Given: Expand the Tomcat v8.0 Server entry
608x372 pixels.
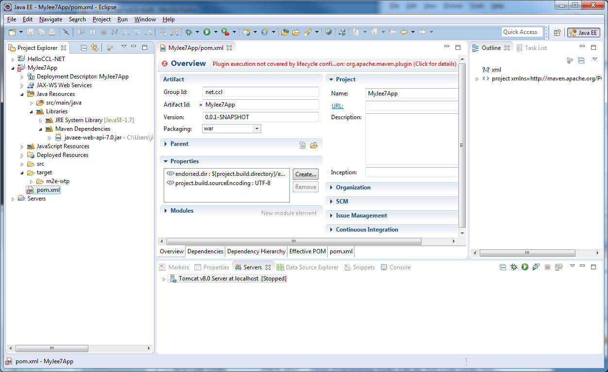Looking at the screenshot, I should tap(164, 279).
